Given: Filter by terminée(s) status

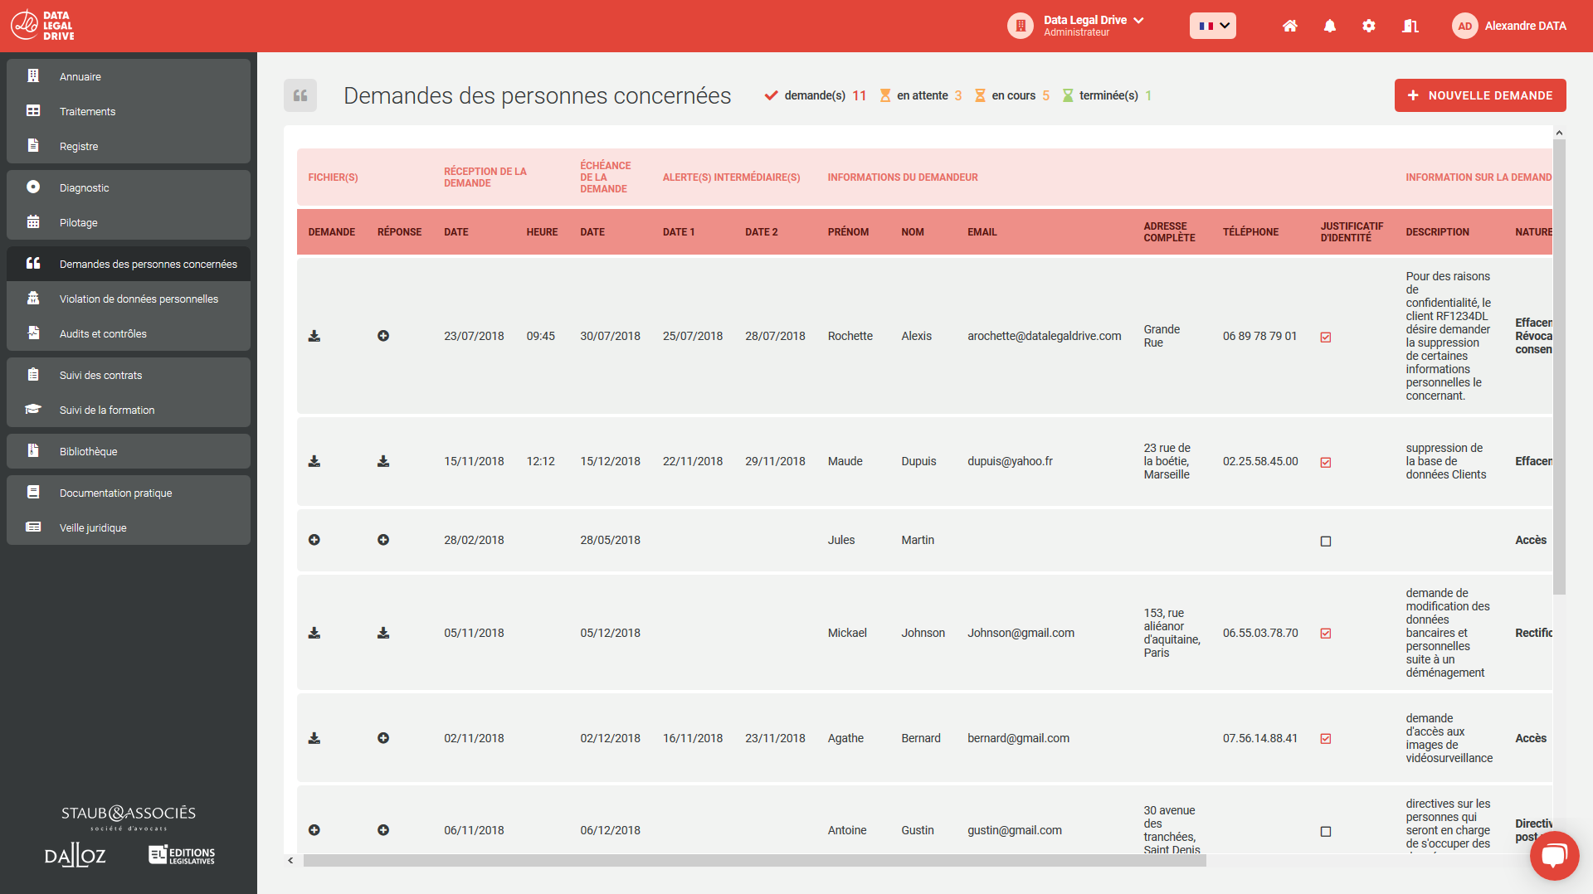Looking at the screenshot, I should click(x=1107, y=95).
